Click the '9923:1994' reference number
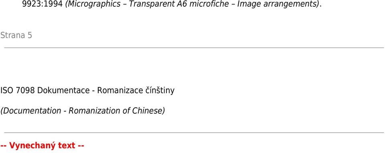 (x=42, y=4)
